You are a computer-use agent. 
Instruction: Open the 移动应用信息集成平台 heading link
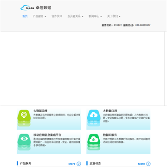(47, 135)
